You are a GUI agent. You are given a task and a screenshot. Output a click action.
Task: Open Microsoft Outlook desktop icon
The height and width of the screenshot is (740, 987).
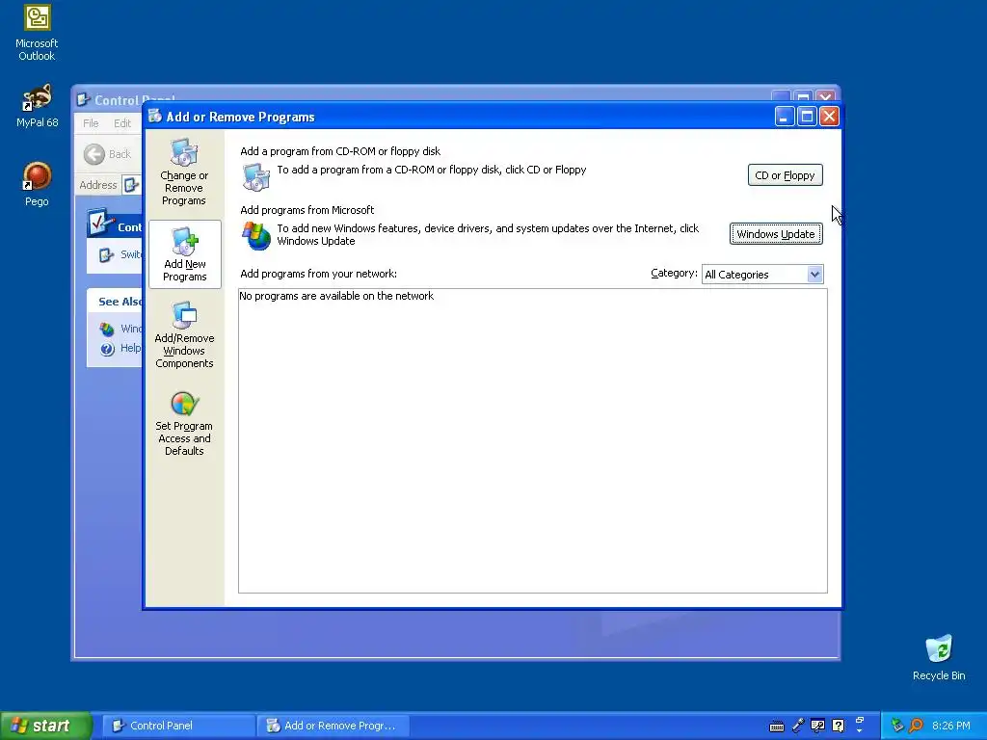point(37,32)
